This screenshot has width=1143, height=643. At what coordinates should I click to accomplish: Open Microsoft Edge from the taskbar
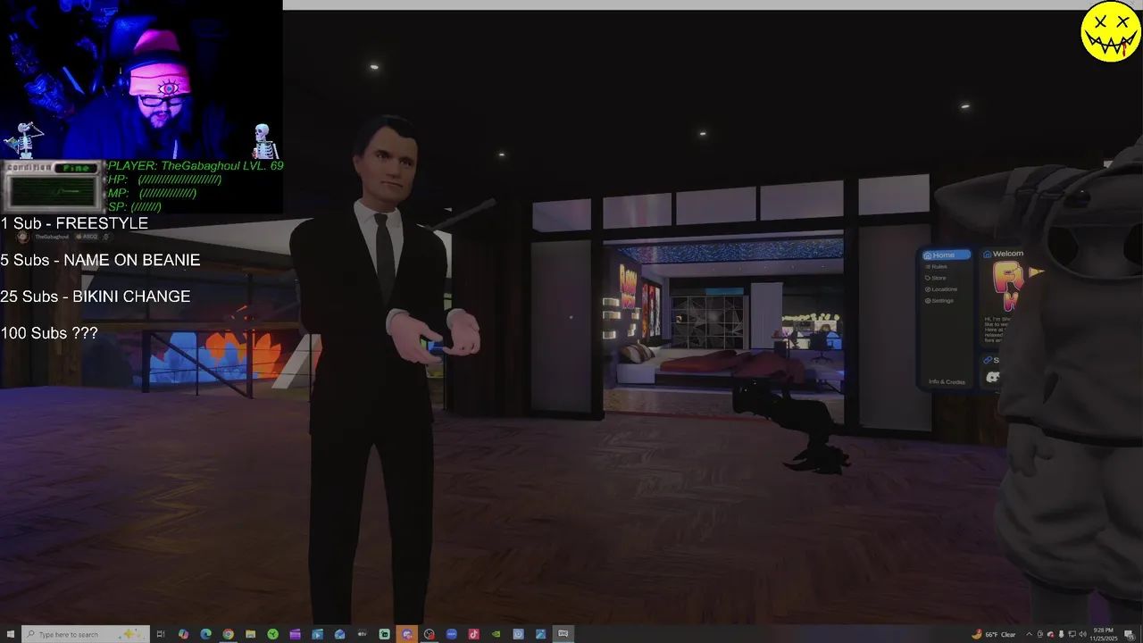(206, 634)
